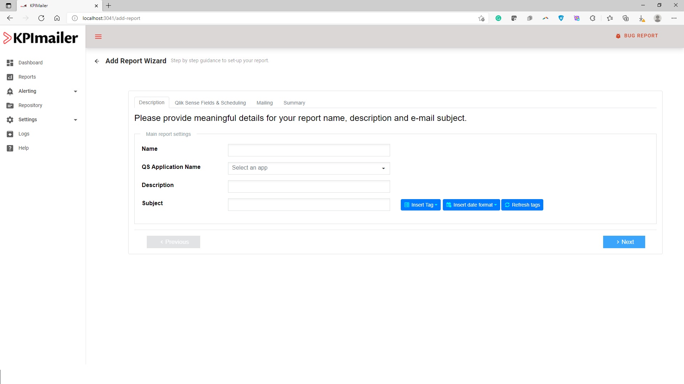Image resolution: width=684 pixels, height=384 pixels.
Task: Click the Next button
Action: pos(624,242)
